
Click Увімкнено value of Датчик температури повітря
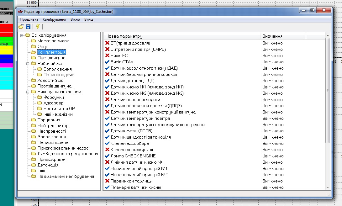coord(273,118)
